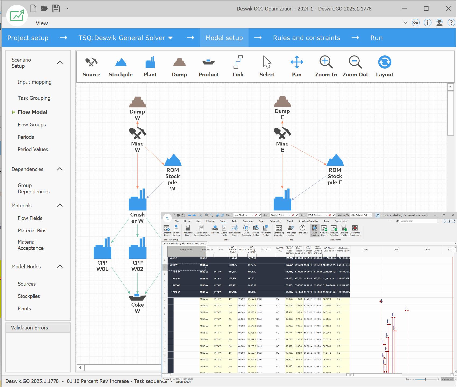This screenshot has width=457, height=387.
Task: Toggle Auto Calculate in Scheduling ribbon
Action: [x=314, y=230]
